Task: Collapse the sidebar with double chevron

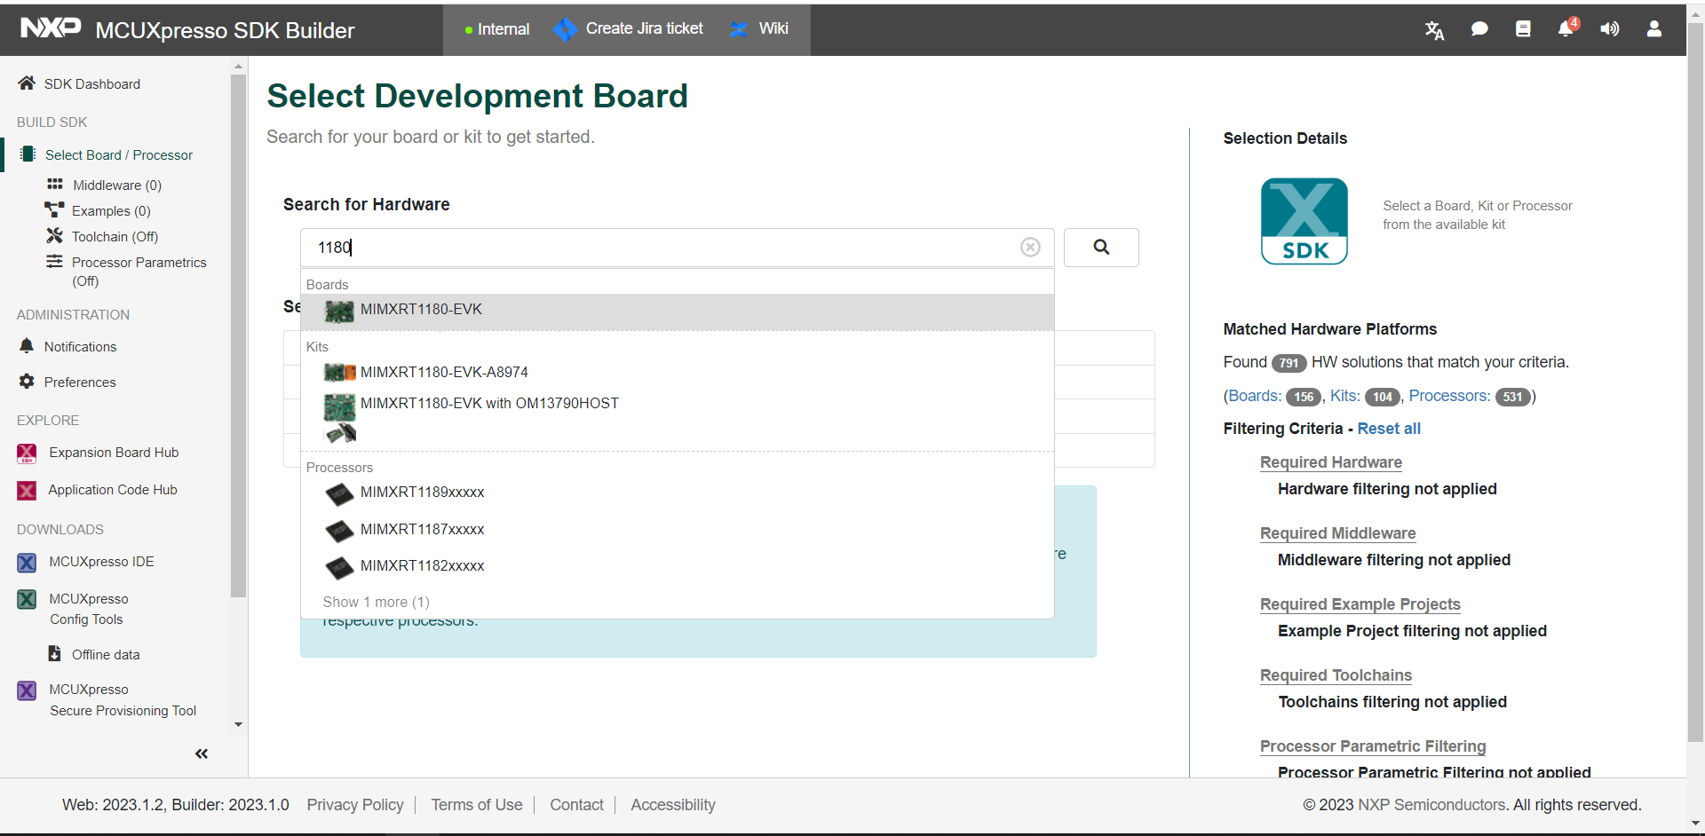Action: click(202, 753)
